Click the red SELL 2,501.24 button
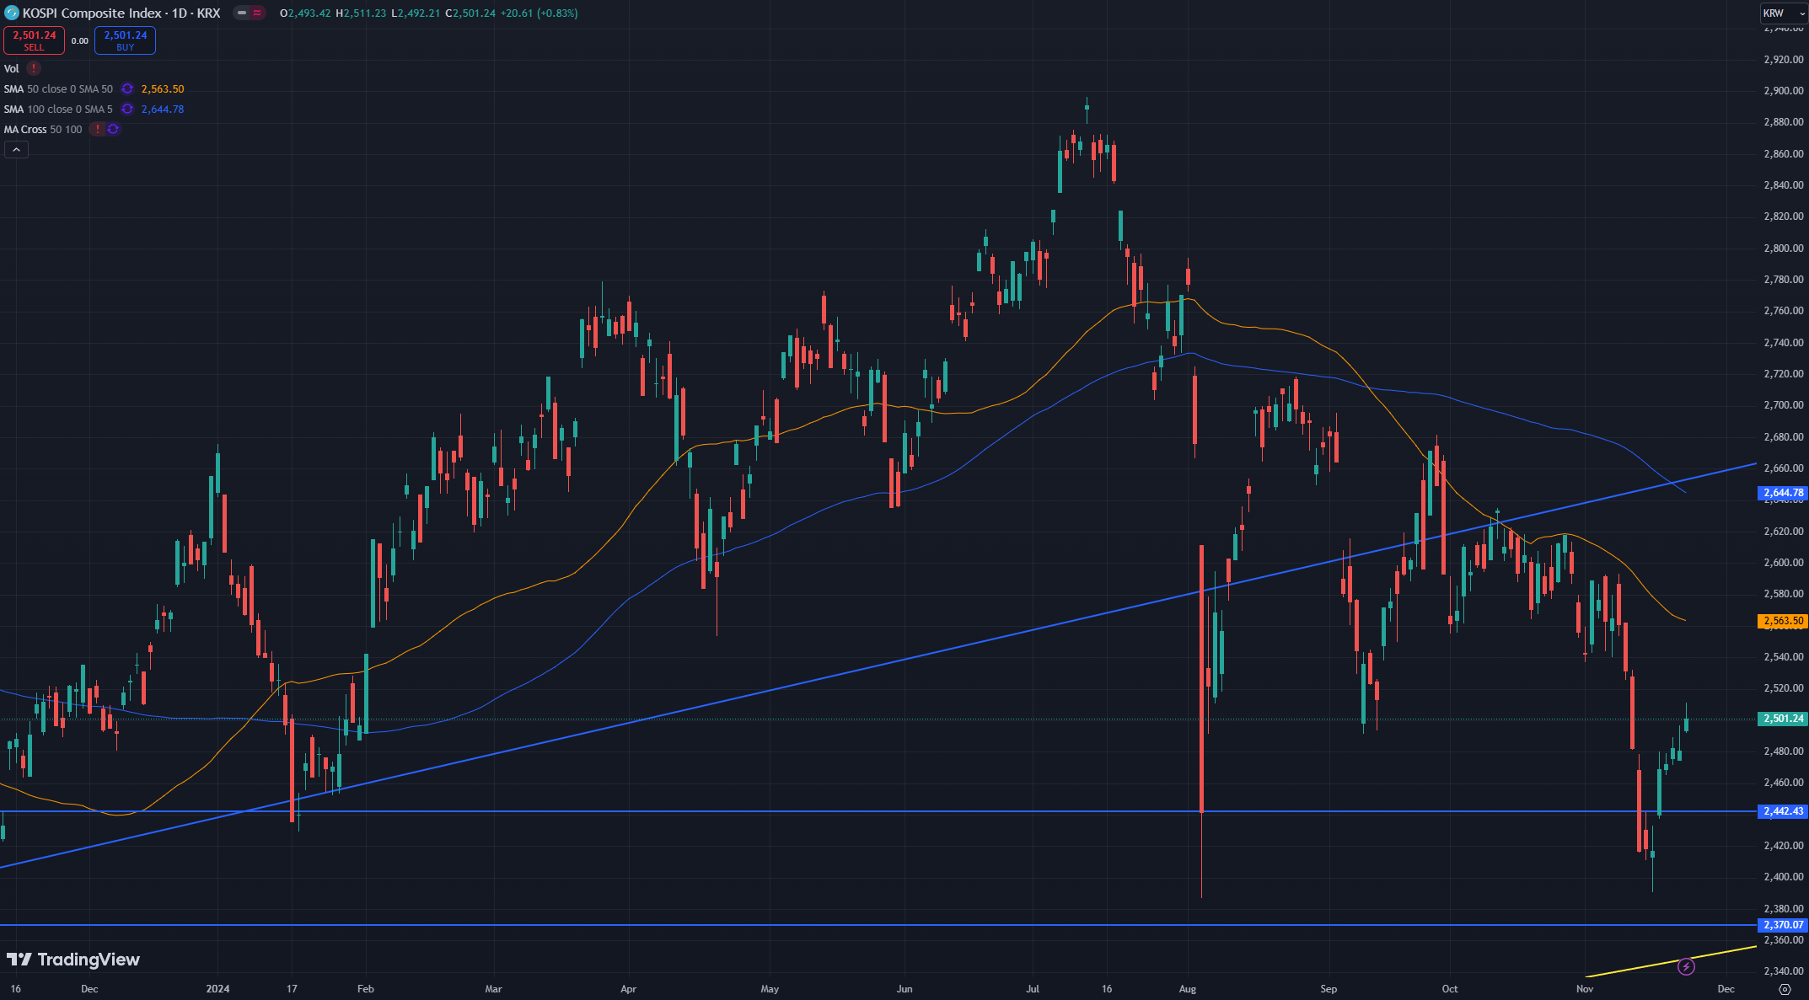 click(34, 40)
